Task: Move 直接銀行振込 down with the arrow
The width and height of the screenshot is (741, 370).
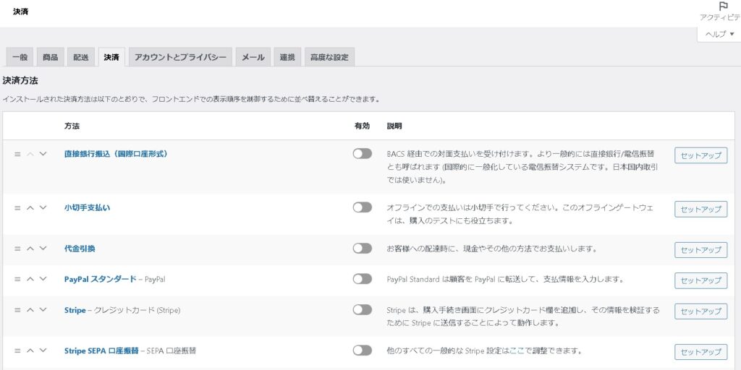Action: (x=43, y=154)
